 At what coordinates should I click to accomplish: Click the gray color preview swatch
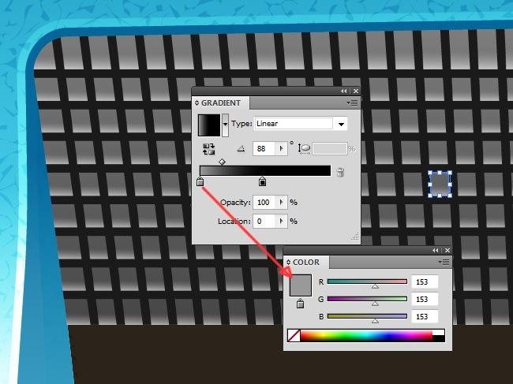pos(301,285)
